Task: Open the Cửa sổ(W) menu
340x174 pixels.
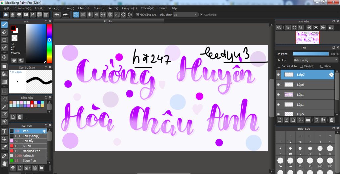Action: tap(148, 8)
